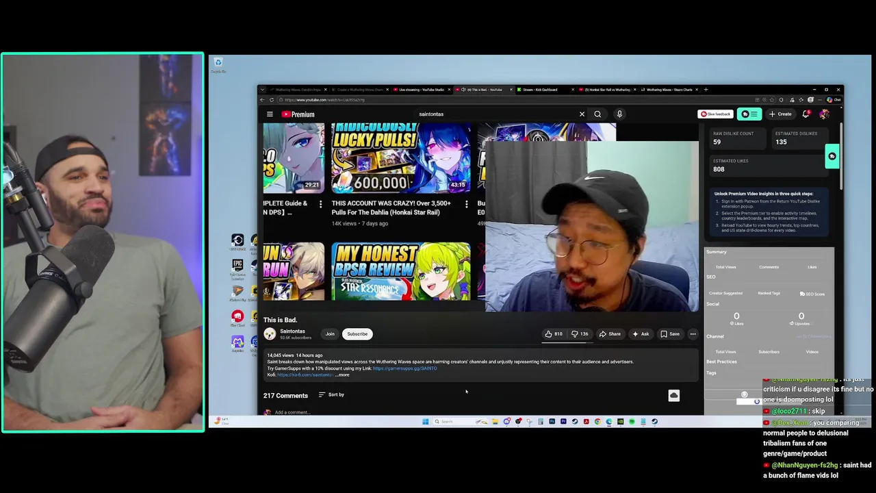Focus the youtube.com address bar
This screenshot has width=876, height=493.
(x=513, y=100)
